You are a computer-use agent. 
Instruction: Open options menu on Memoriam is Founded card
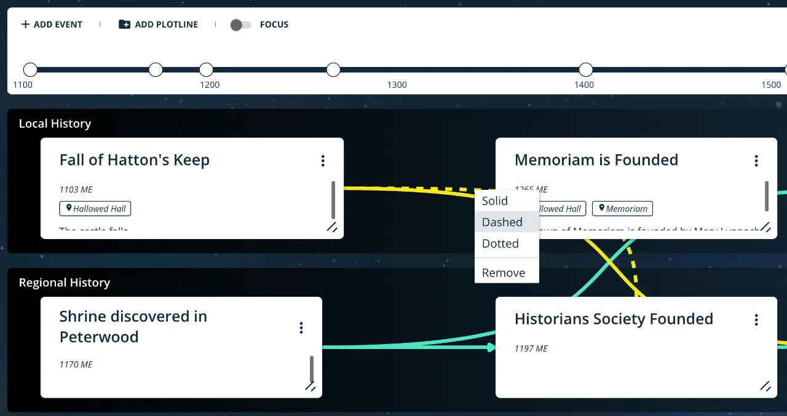(756, 160)
